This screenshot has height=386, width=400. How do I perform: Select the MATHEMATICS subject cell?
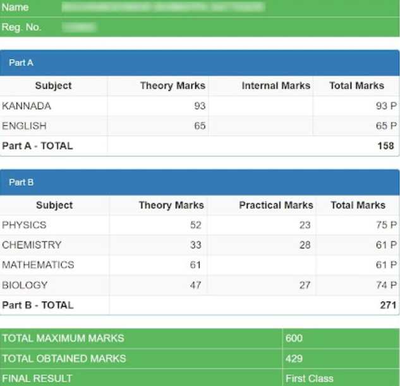(38, 265)
